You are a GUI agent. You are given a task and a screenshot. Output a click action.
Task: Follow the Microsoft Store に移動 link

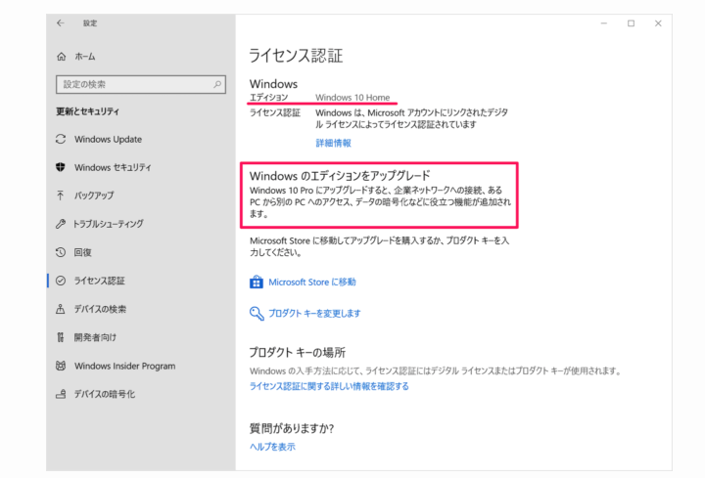point(312,282)
